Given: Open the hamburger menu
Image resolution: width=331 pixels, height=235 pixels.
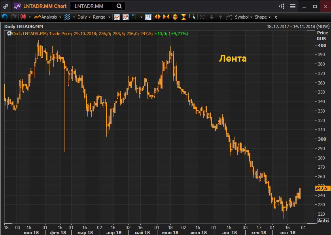Looking at the screenshot, I should (293, 6).
